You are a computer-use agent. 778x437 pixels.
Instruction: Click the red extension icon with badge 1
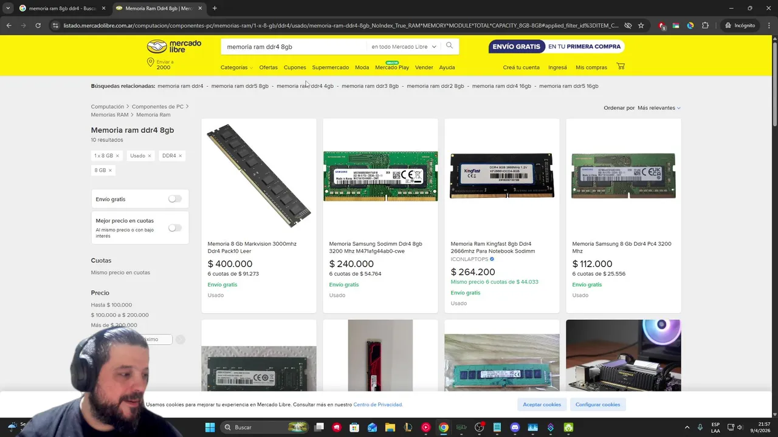tap(662, 25)
